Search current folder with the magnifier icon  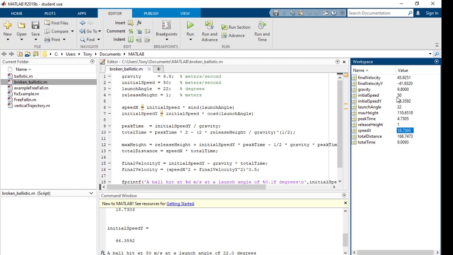(437, 54)
